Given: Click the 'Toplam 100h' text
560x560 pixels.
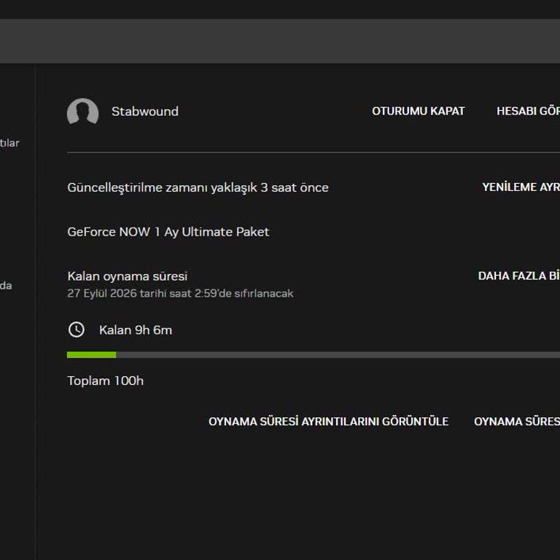Looking at the screenshot, I should pyautogui.click(x=105, y=381).
